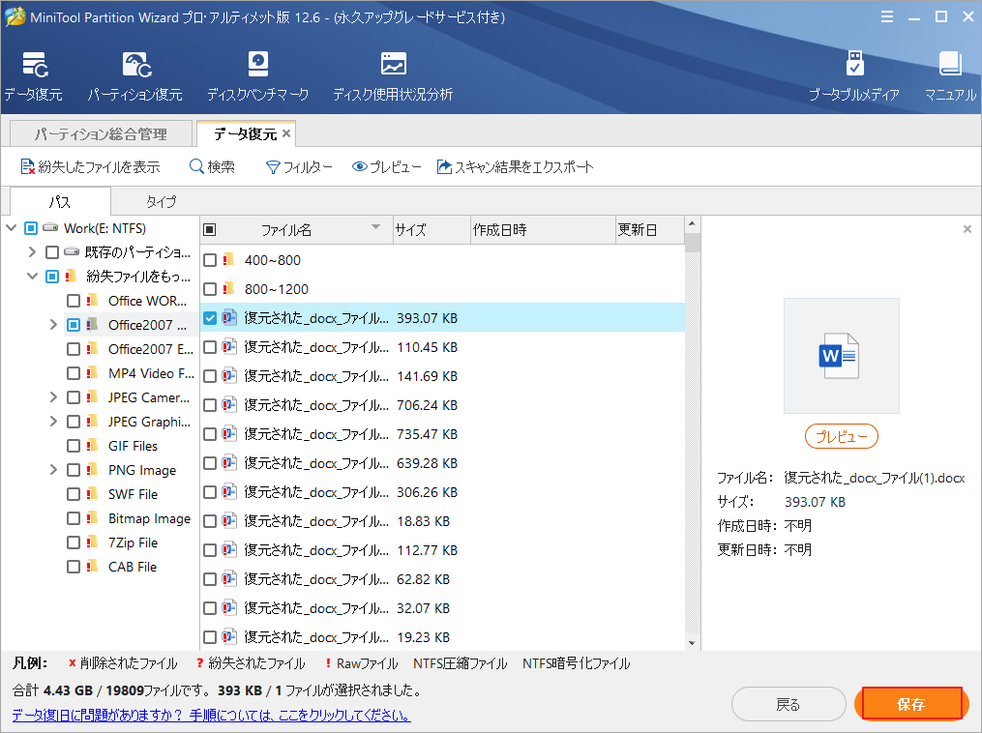Click the Word document preview thumbnail
This screenshot has width=982, height=733.
click(x=841, y=356)
